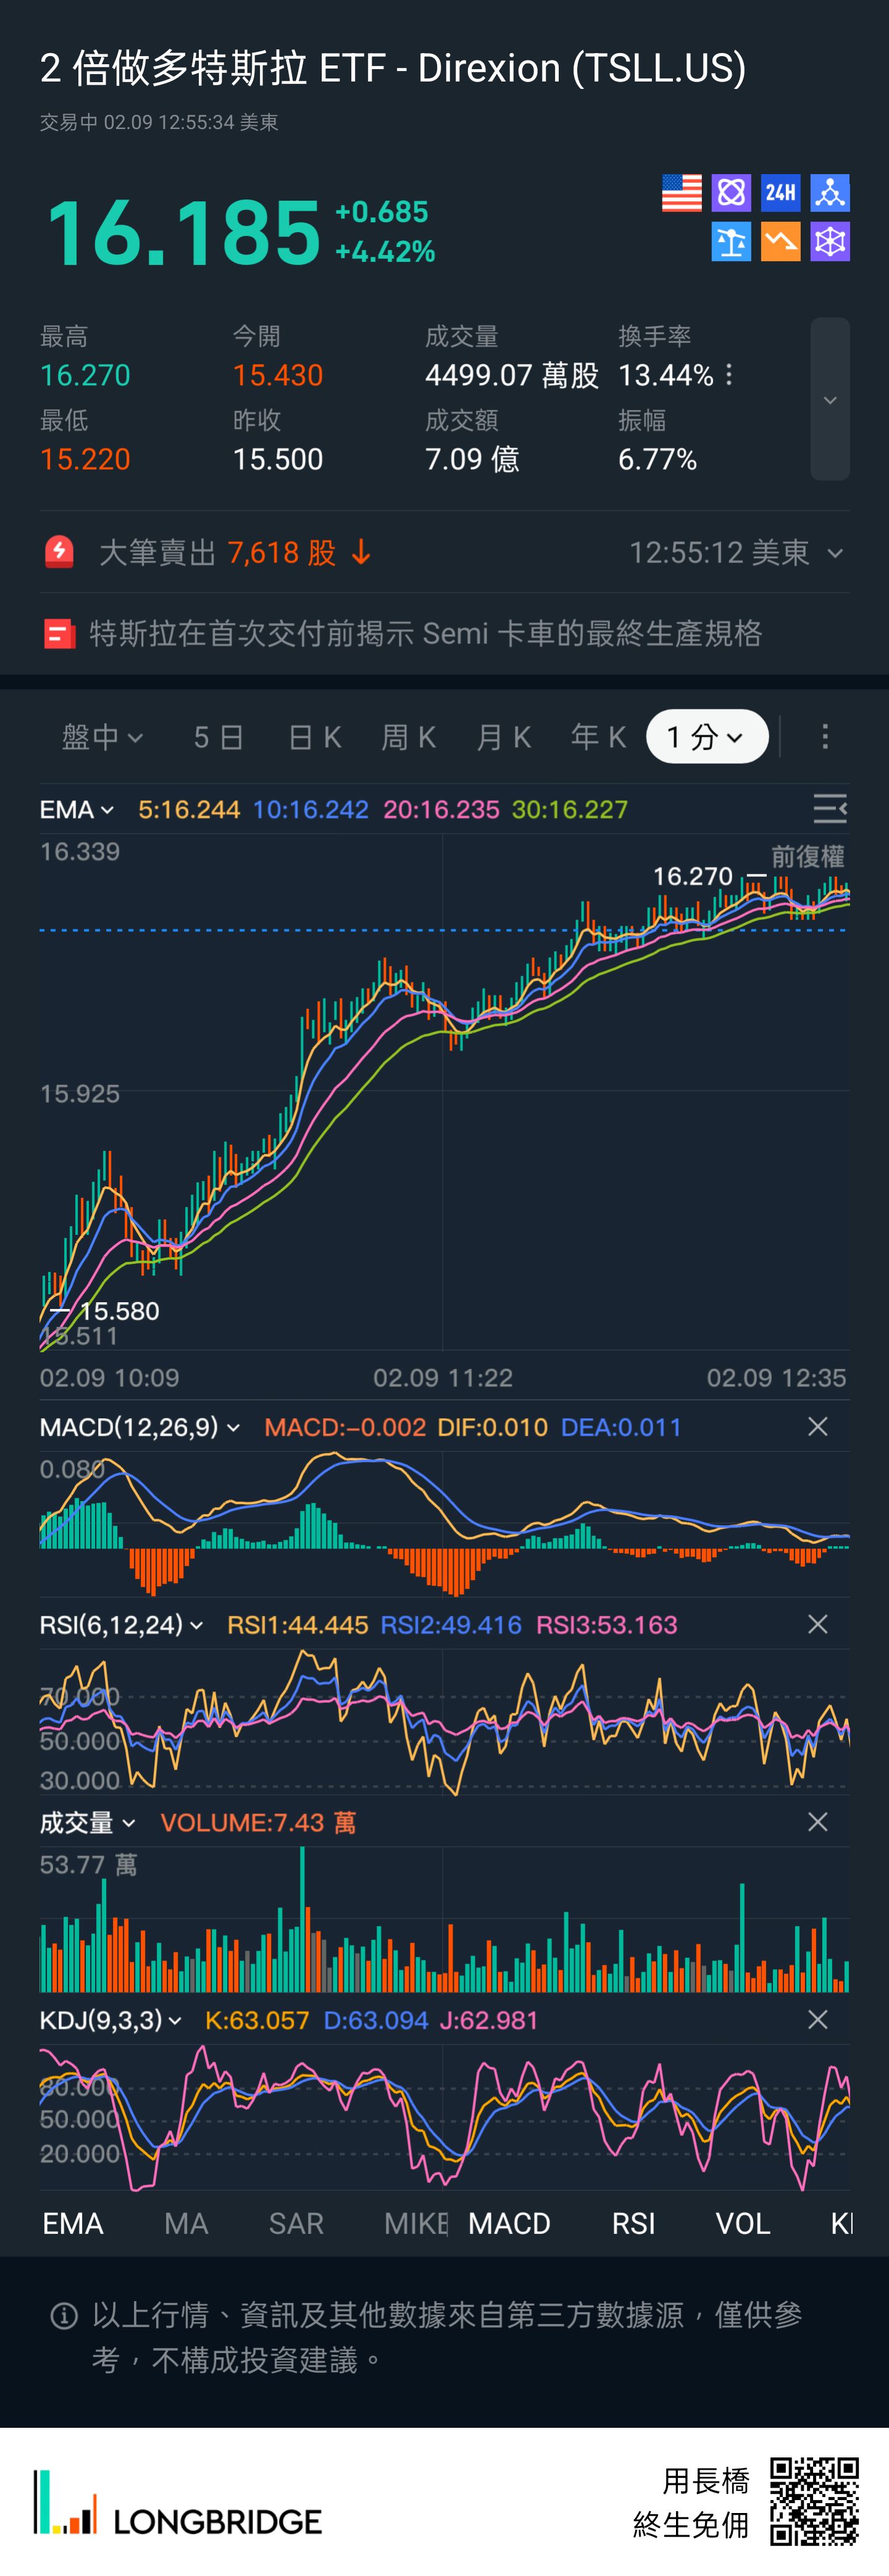Image resolution: width=889 pixels, height=2576 pixels.
Task: Tap the US flag market icon
Action: point(681,193)
